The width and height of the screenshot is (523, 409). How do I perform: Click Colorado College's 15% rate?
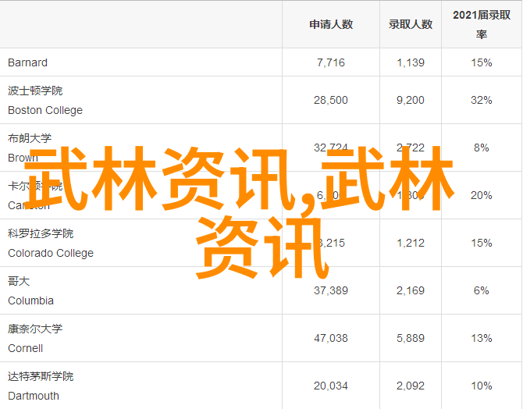point(482,243)
